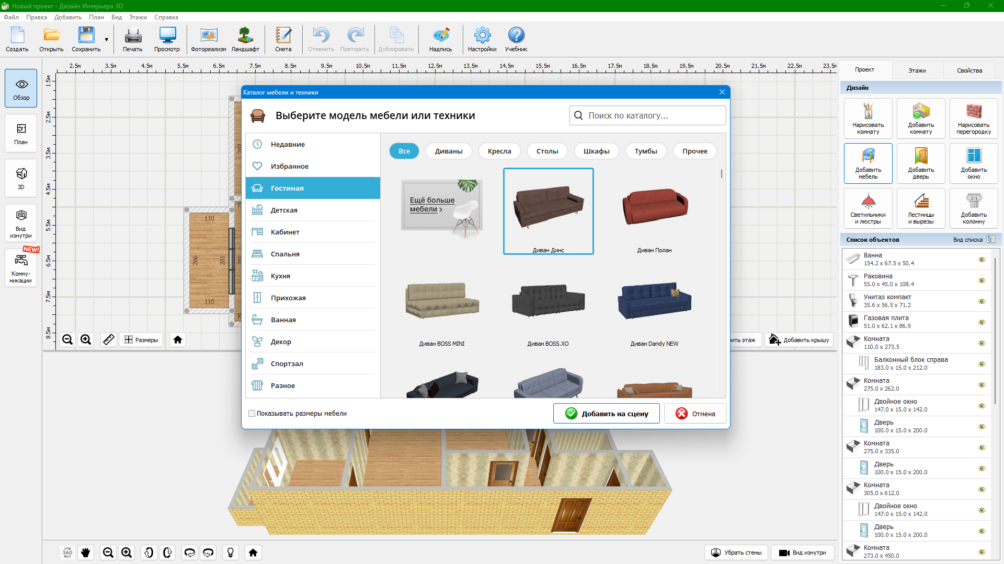Open the Save dropdown arrow

click(x=106, y=40)
